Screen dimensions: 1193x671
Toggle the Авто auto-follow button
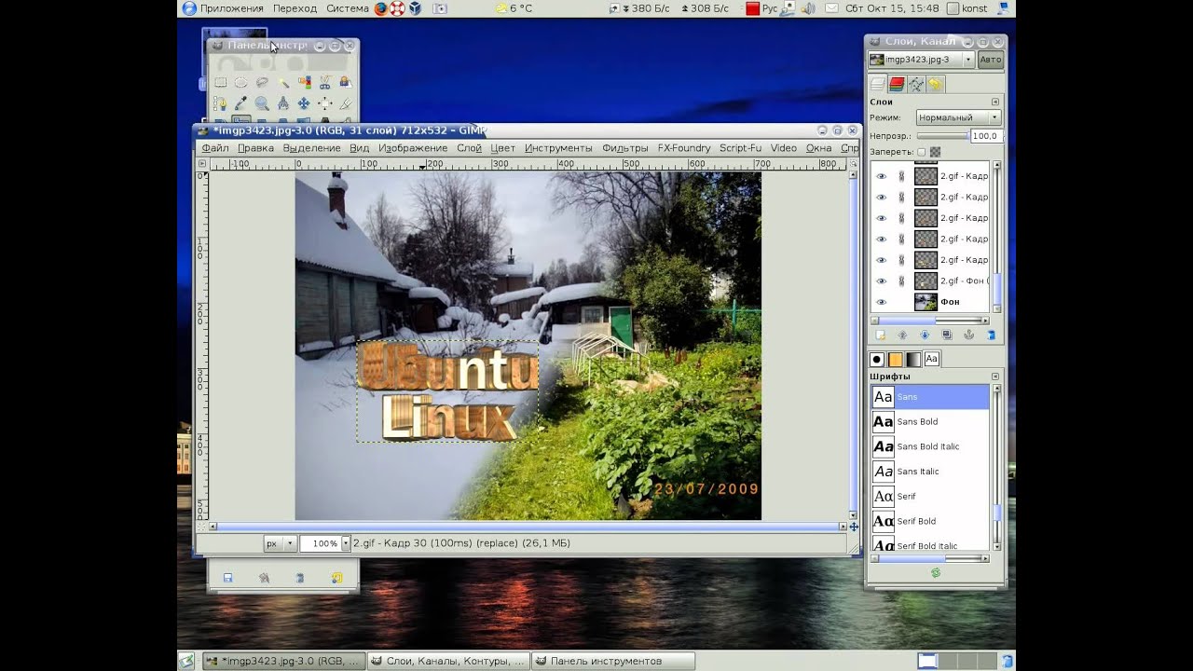[991, 60]
